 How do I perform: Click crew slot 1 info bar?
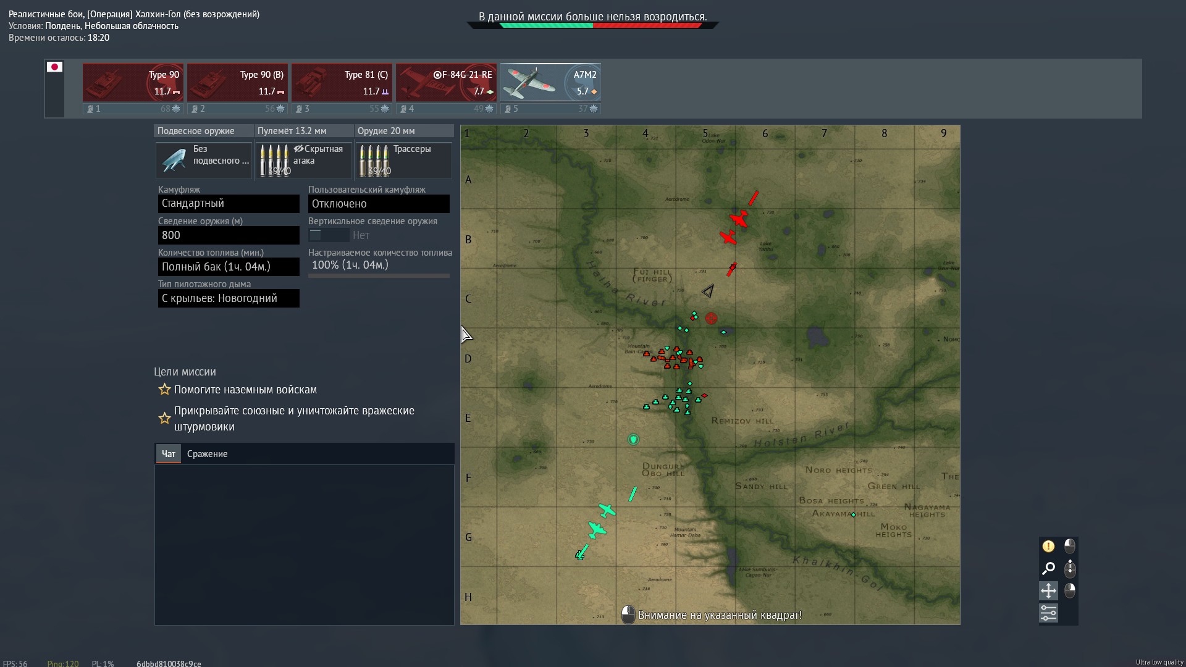click(133, 109)
